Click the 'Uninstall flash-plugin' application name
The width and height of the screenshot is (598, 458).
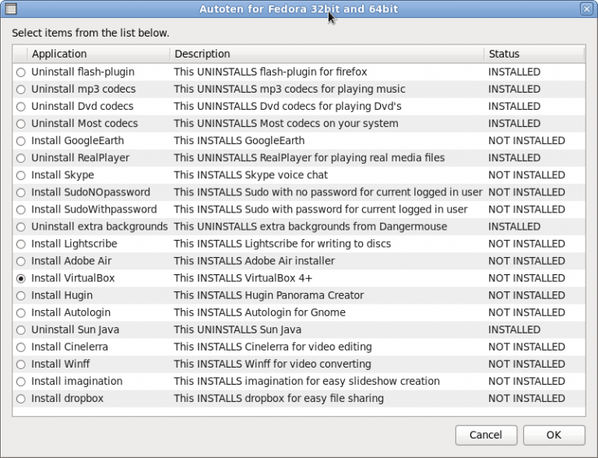click(83, 72)
